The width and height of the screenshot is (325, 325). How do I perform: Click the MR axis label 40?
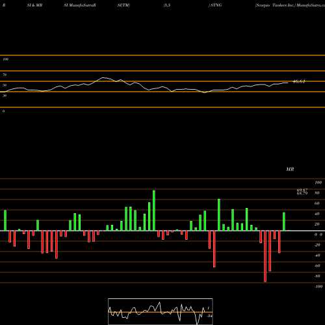317,214
